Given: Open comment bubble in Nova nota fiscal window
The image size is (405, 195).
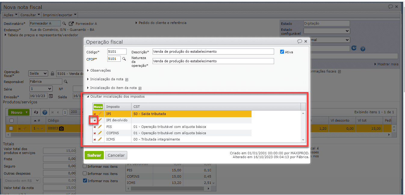Looking at the screenshot, I should click(x=391, y=6).
